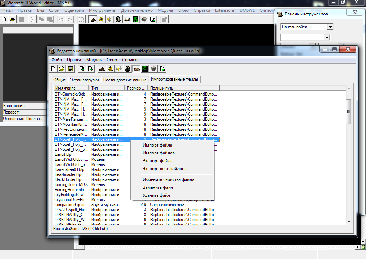Open Terrain Editor from Campaign Editor toolbar
Screen dimensions: 366x259
pyautogui.click(x=102, y=69)
